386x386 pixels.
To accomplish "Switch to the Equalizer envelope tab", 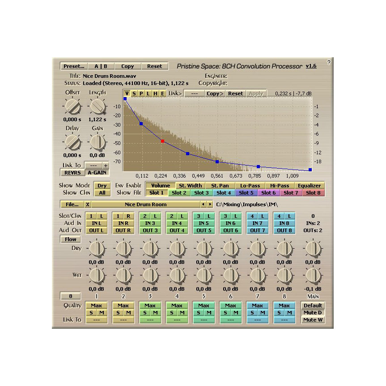I will [x=309, y=185].
